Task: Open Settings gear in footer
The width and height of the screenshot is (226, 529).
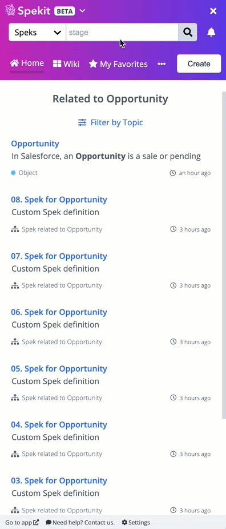Action: point(124,522)
